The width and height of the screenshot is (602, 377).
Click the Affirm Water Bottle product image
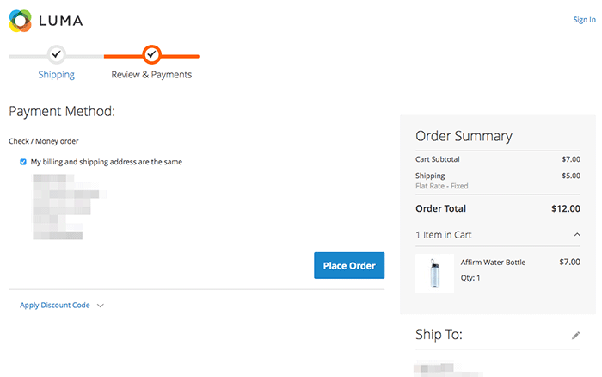coord(434,273)
